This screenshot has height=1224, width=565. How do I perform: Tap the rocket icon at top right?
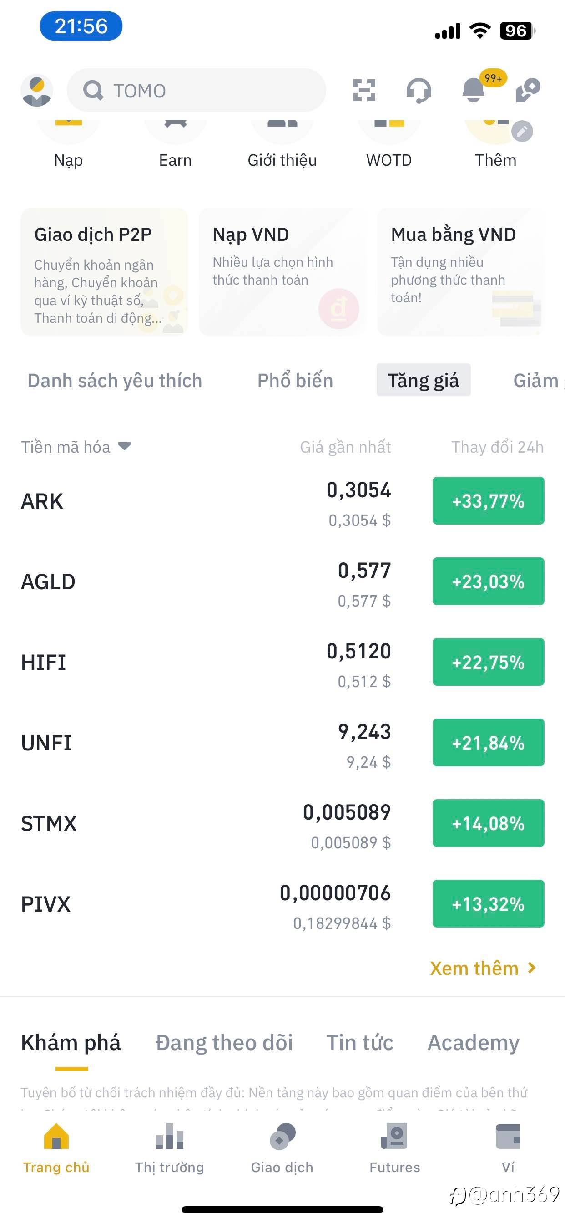528,90
